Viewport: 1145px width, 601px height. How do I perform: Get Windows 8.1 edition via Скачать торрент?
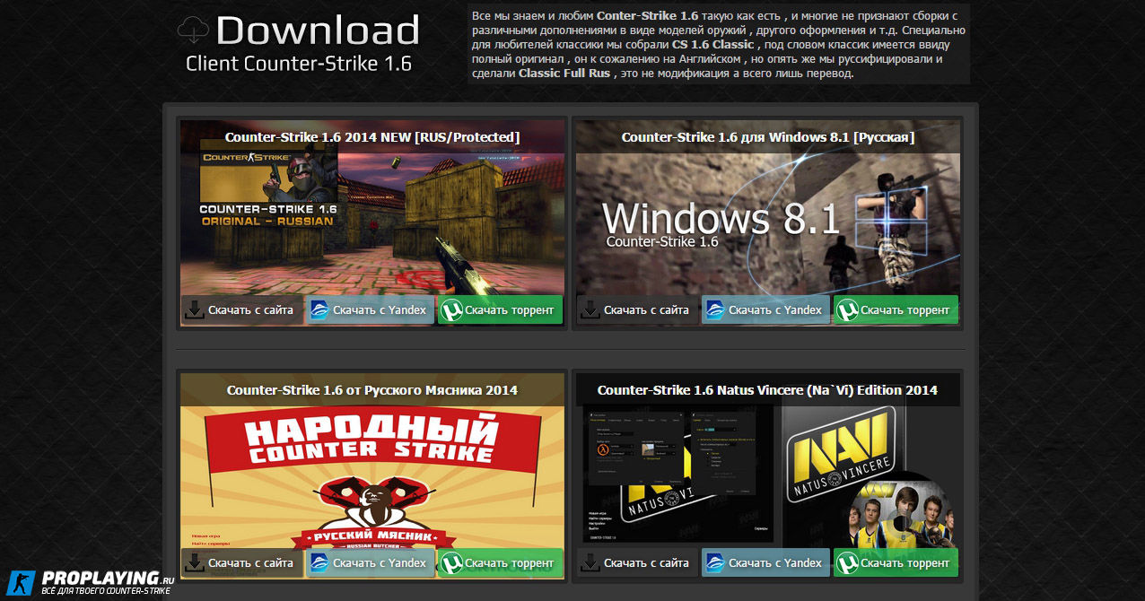[896, 309]
